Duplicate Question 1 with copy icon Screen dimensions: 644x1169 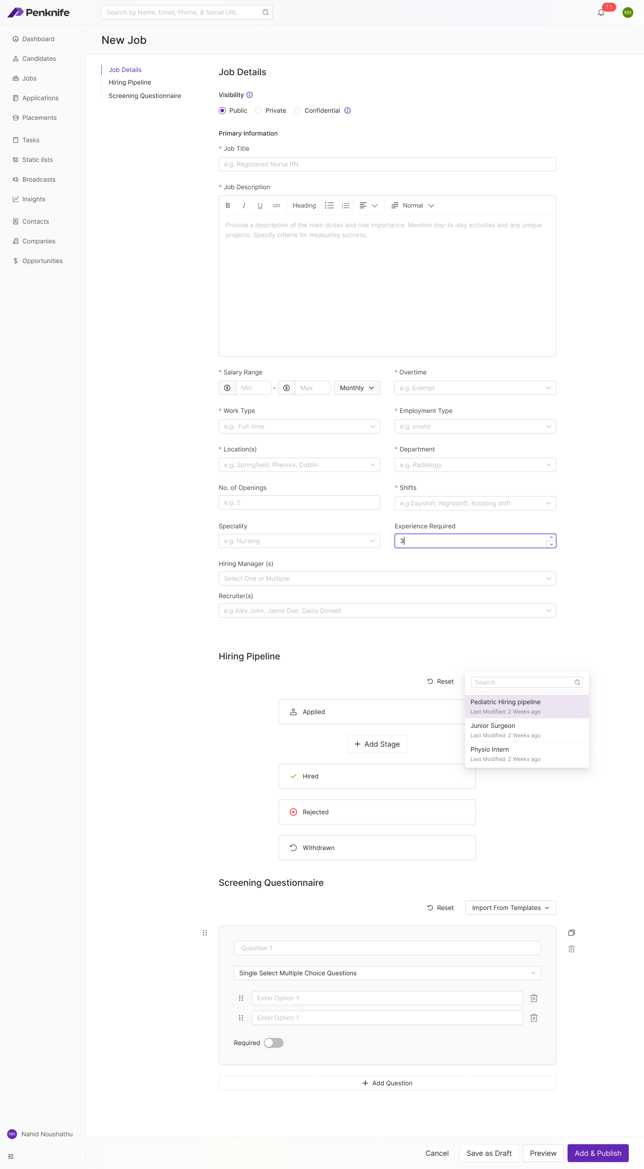point(572,933)
